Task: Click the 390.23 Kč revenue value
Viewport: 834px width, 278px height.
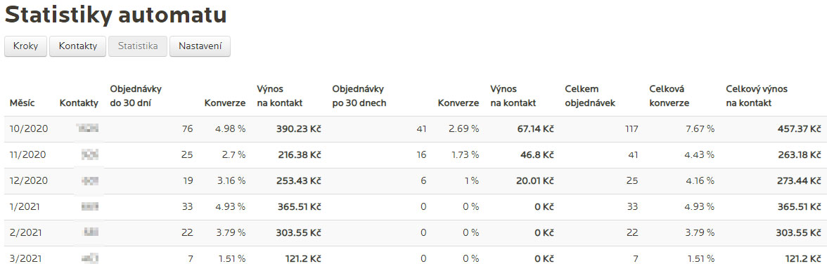Action: point(298,129)
